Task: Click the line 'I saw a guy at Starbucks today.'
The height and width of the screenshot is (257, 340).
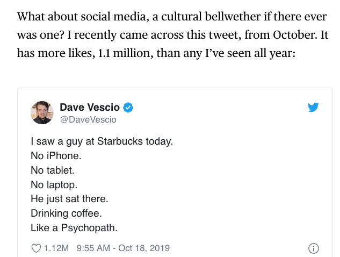Action: tap(102, 141)
